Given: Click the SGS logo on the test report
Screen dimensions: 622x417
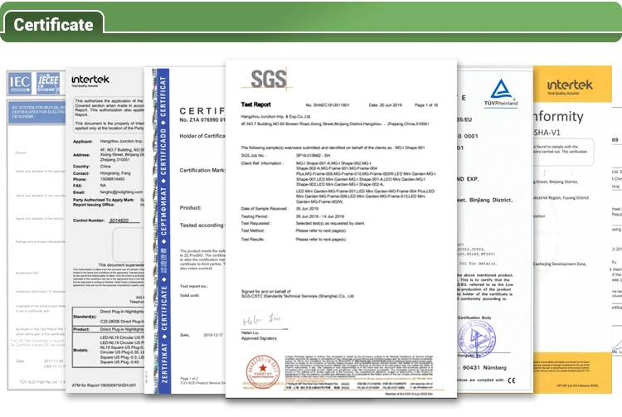Looking at the screenshot, I should 269,79.
